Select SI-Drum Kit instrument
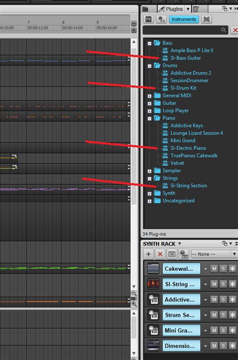Image resolution: width=238 pixels, height=360 pixels. [183, 88]
